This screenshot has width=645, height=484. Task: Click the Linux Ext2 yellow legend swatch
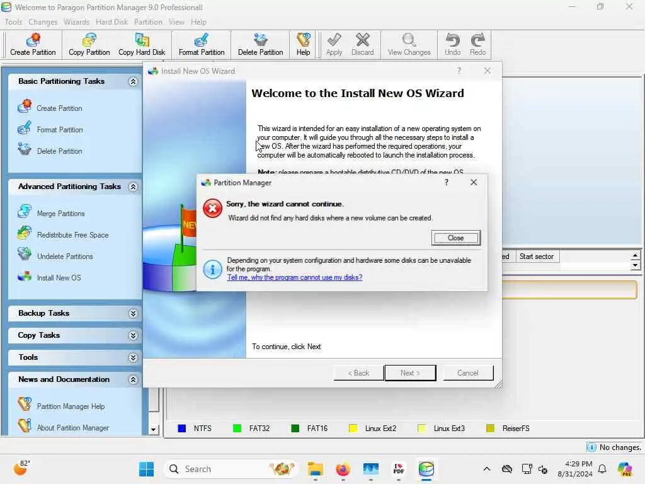(353, 429)
